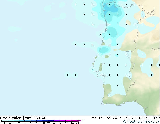Click the 45–50 mm legend swatch
This screenshot has height=124, width=160.
click(x=74, y=121)
